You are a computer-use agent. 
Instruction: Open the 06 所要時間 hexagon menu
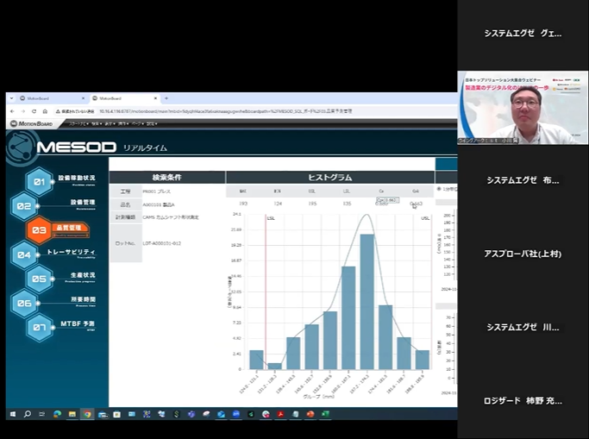pos(25,303)
